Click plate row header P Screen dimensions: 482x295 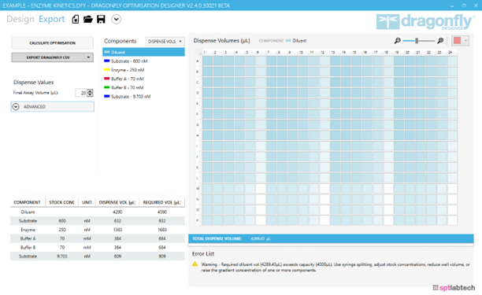click(x=198, y=220)
